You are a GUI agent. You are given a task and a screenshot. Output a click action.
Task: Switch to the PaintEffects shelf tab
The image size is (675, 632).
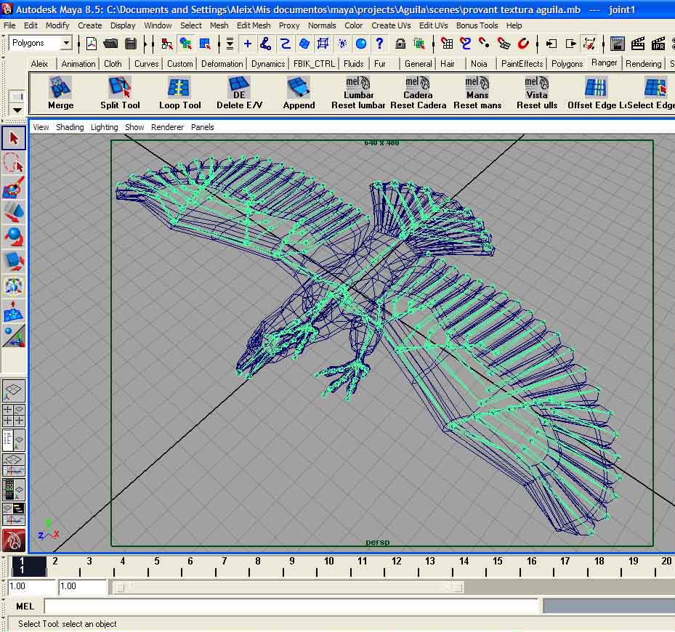522,64
